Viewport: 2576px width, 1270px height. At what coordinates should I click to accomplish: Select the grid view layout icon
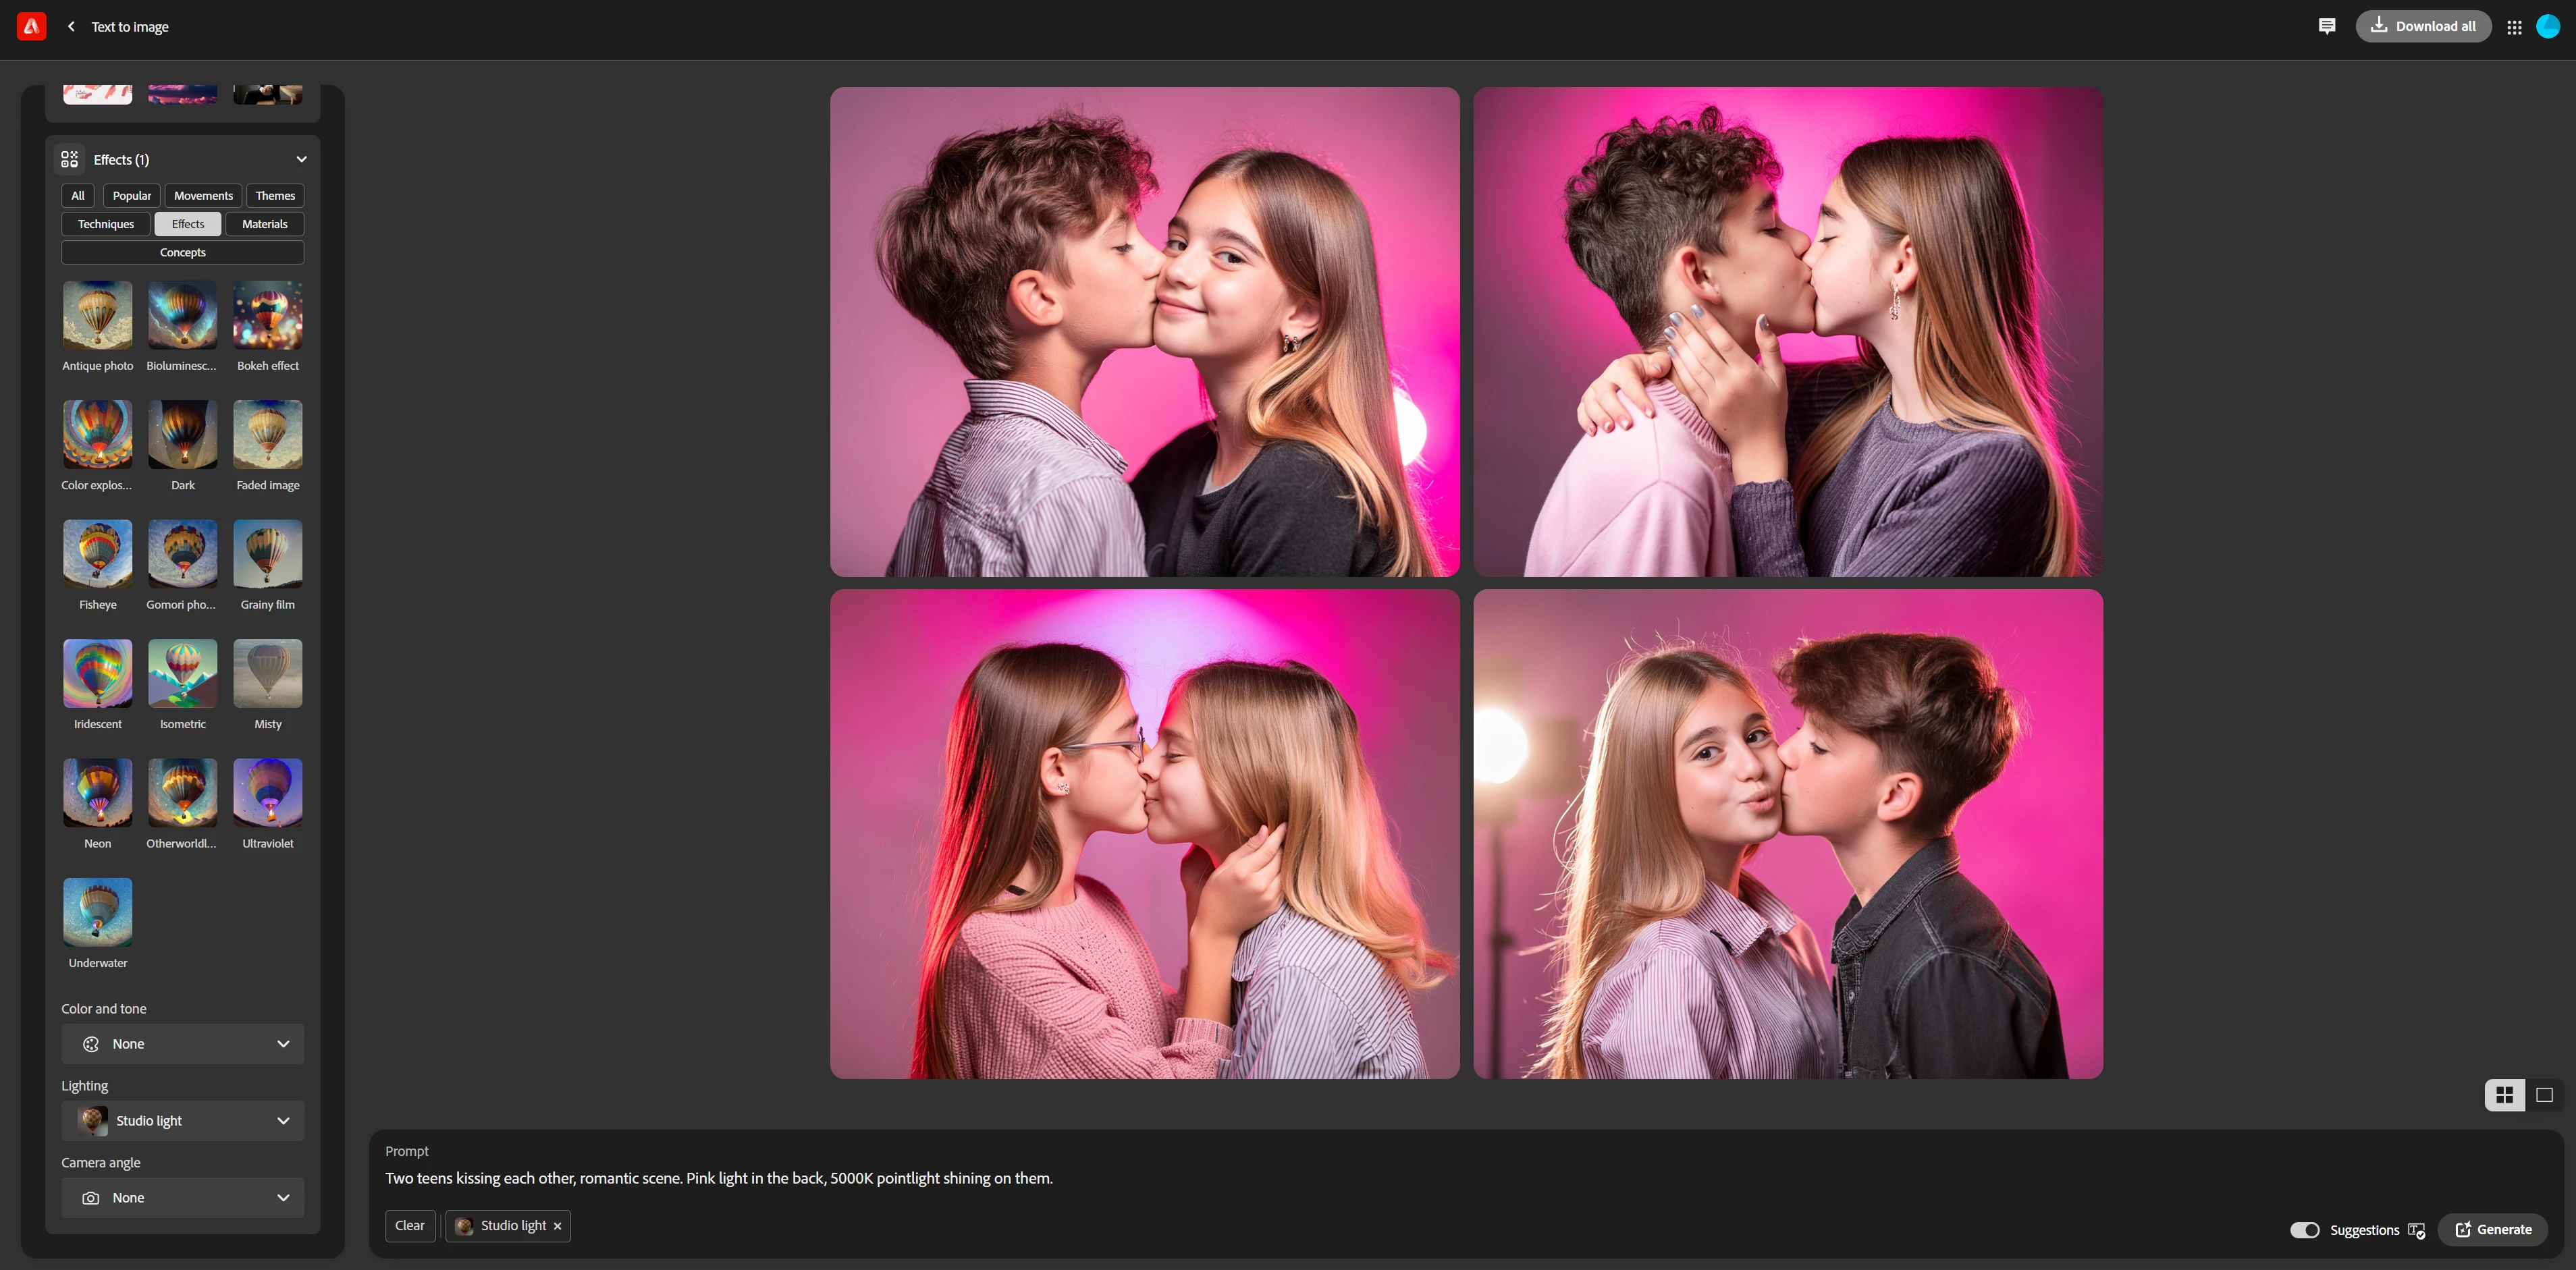pos(2504,1095)
